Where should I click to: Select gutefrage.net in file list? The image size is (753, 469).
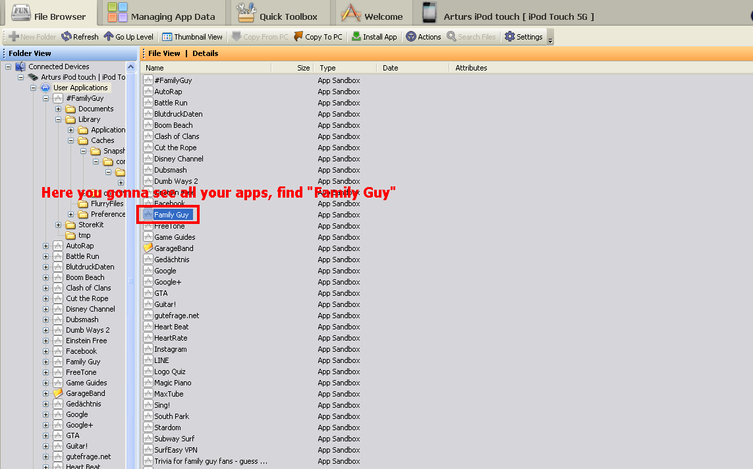coord(177,316)
